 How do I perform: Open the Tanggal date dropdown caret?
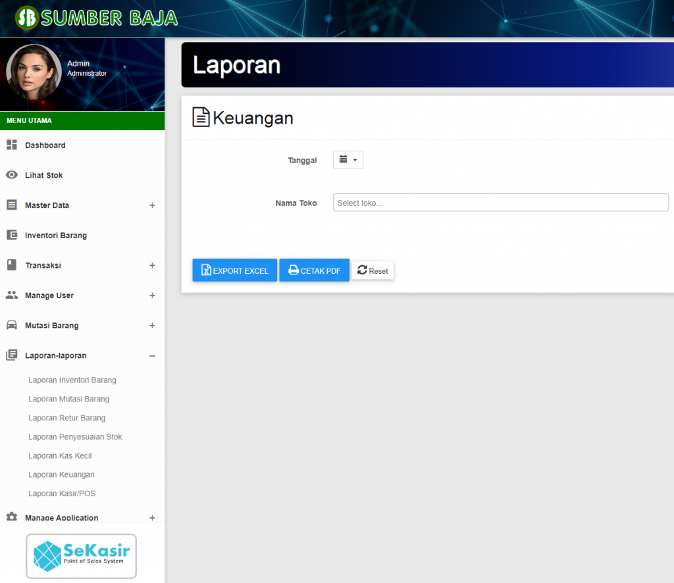[355, 161]
